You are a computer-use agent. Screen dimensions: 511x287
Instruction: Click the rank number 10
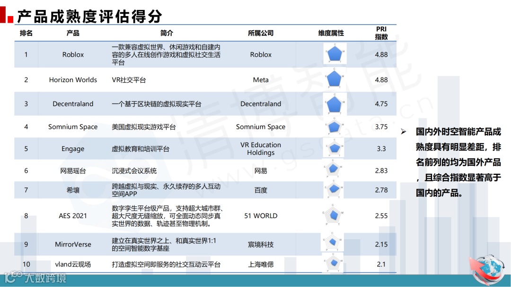pos(26,264)
